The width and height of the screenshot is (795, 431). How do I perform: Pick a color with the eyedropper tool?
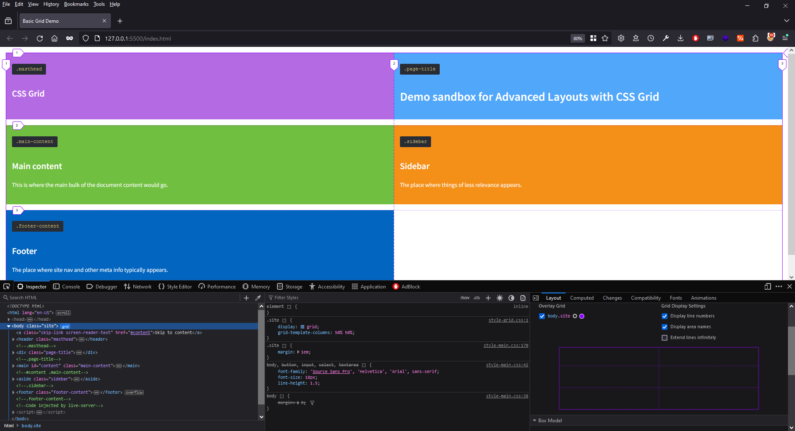(258, 298)
